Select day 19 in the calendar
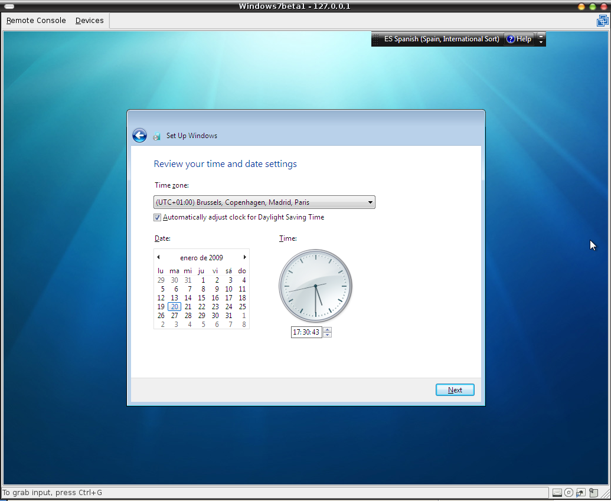 tap(161, 307)
